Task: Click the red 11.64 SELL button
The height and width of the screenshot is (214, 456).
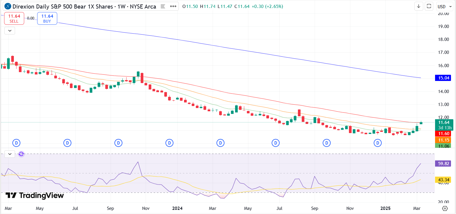Action: 14,19
